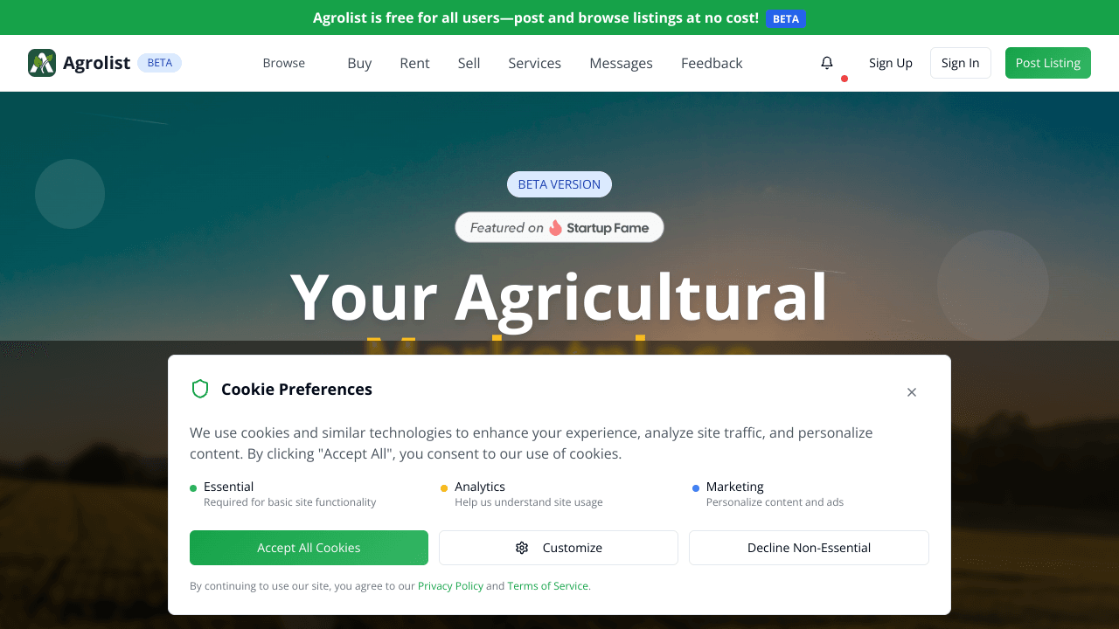This screenshot has width=1119, height=629.
Task: Click the BETA VERSION pill in hero
Action: (559, 184)
